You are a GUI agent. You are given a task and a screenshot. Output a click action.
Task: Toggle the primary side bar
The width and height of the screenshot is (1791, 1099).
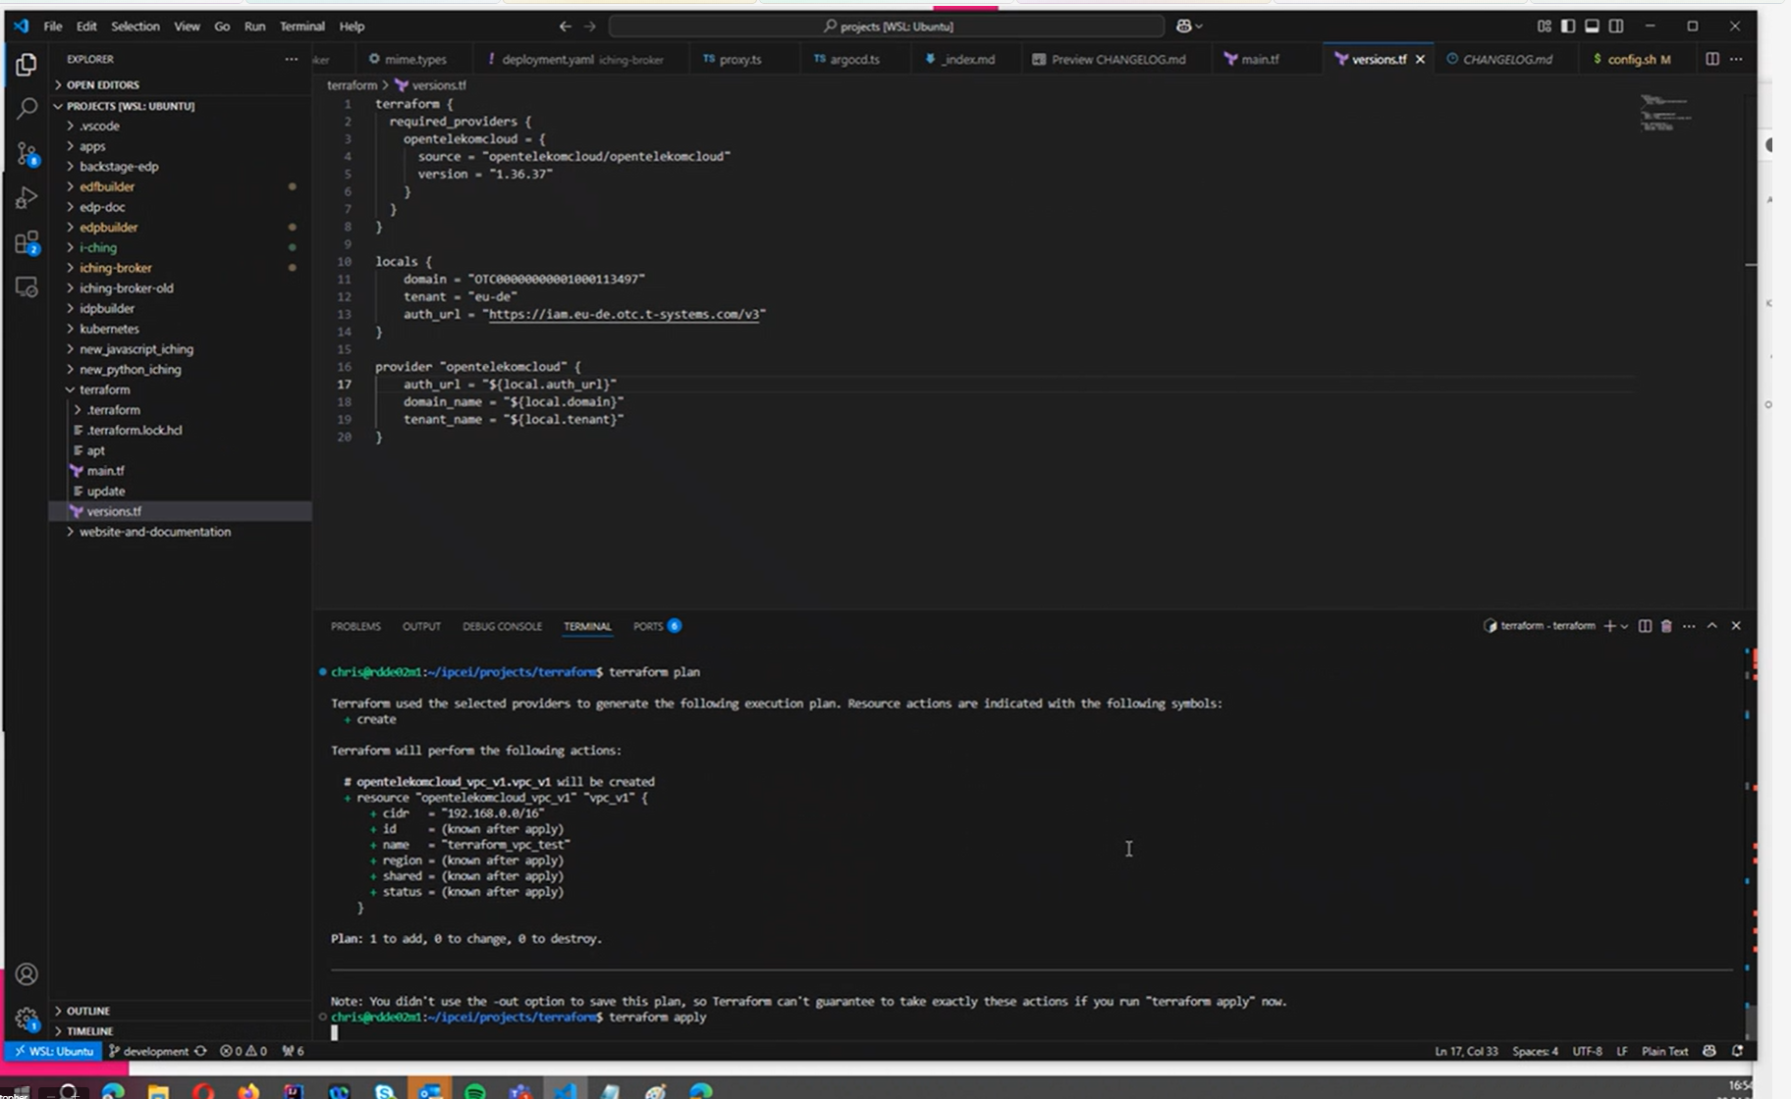click(1568, 26)
